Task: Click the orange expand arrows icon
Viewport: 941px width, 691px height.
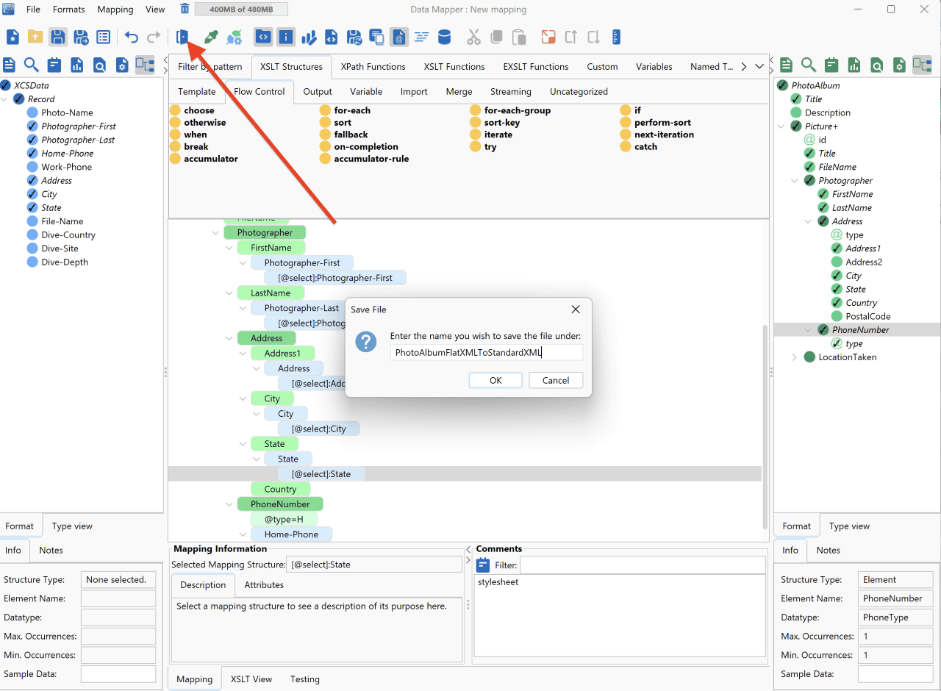Action: coord(548,37)
